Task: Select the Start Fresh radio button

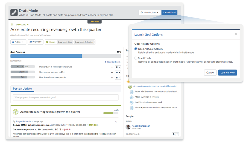Action: [x=136, y=58]
